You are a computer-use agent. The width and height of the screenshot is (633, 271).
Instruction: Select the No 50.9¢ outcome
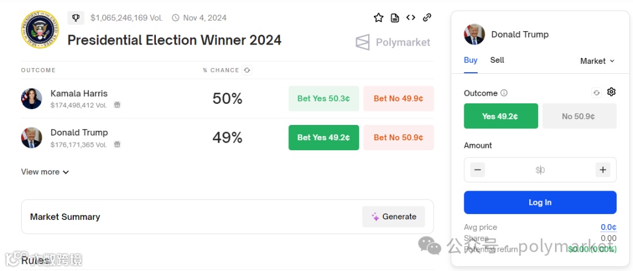579,116
